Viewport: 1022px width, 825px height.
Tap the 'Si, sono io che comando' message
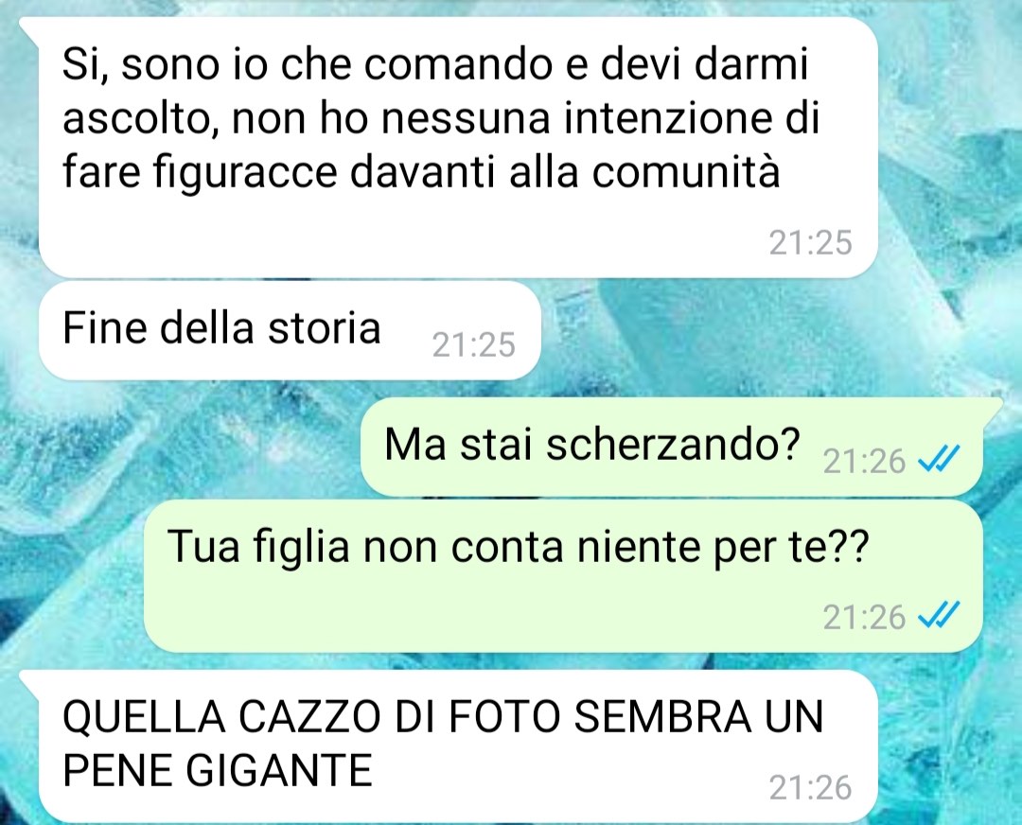(x=458, y=147)
